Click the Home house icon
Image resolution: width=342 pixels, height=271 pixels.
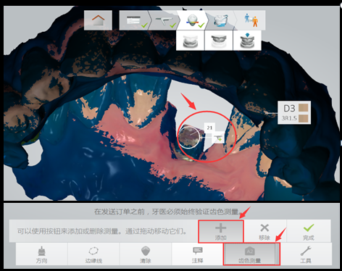(x=98, y=20)
